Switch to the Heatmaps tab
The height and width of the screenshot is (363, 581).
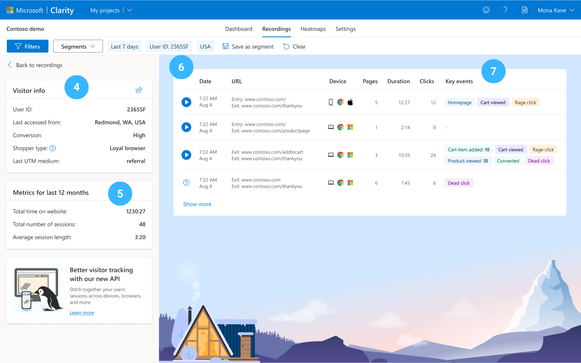click(313, 29)
